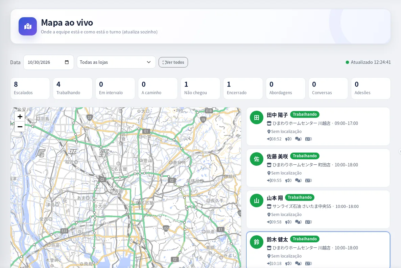This screenshot has height=268, width=401.
Task: Click the check-in arrow icon beside 09:58
Action: (x=269, y=222)
